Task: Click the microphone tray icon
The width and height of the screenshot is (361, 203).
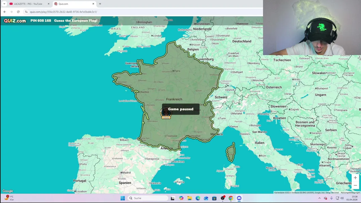Action: pyautogui.click(x=331, y=198)
